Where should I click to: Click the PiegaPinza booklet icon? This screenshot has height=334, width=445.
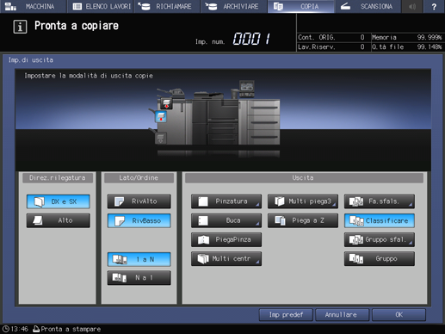point(203,239)
